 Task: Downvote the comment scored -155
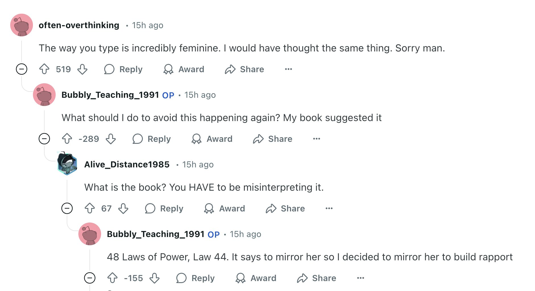click(154, 278)
